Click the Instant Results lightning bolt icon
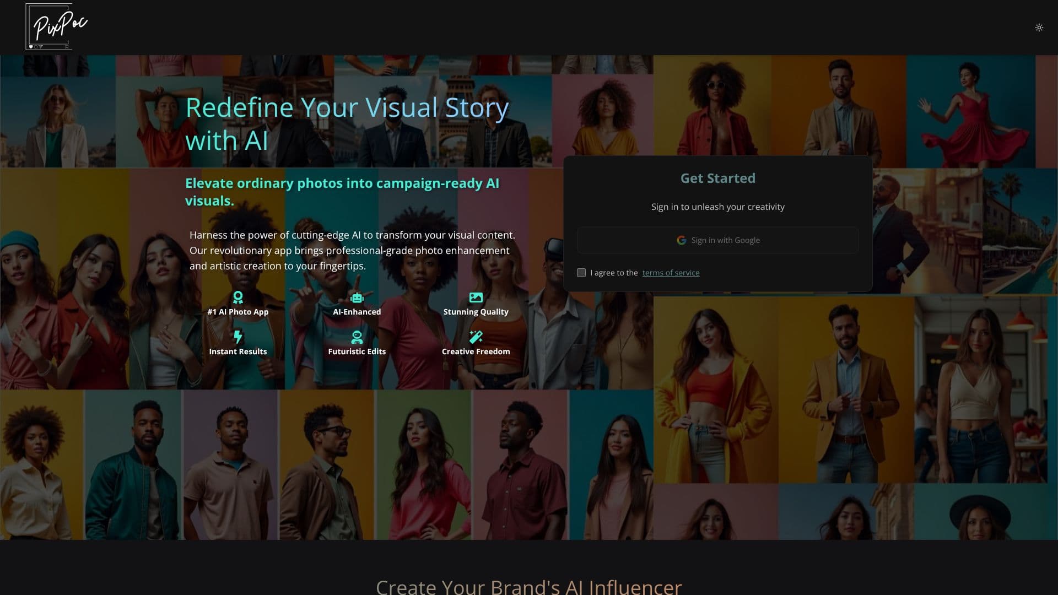The height and width of the screenshot is (595, 1058). point(237,337)
